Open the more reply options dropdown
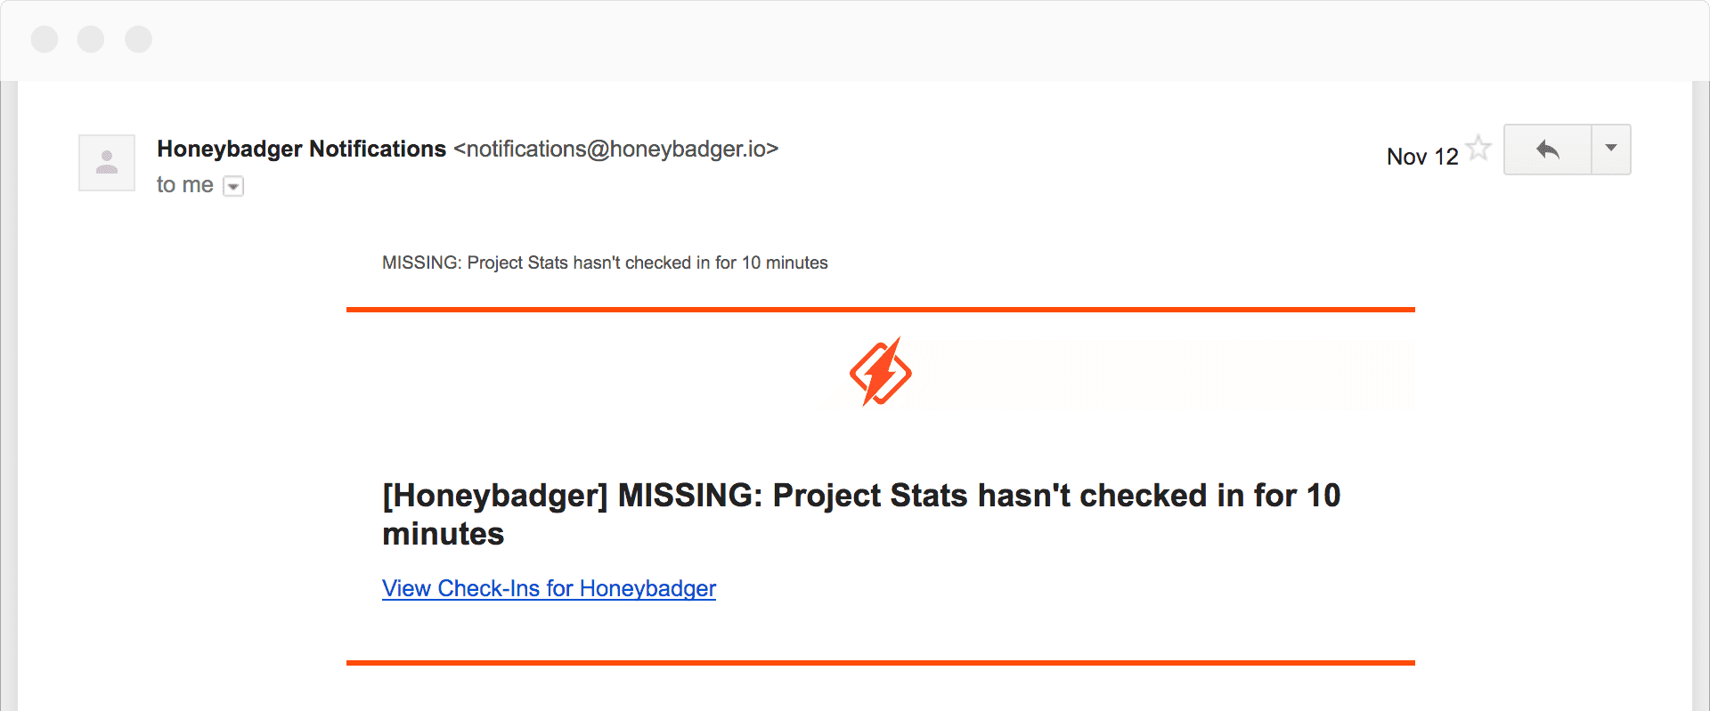 tap(1611, 149)
